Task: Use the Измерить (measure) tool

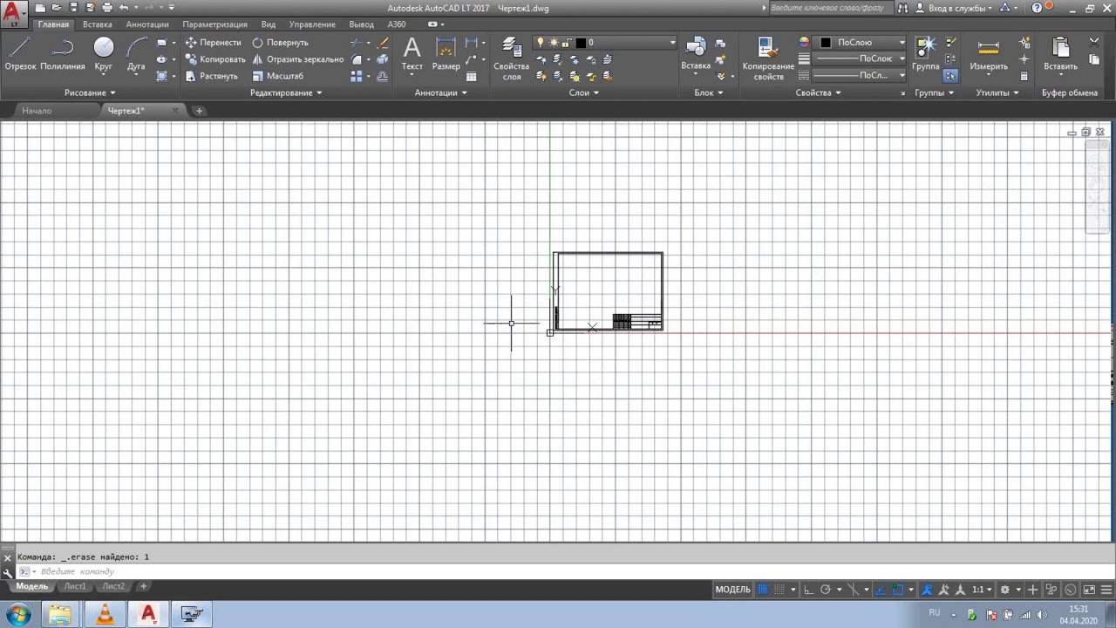Action: pyautogui.click(x=989, y=55)
